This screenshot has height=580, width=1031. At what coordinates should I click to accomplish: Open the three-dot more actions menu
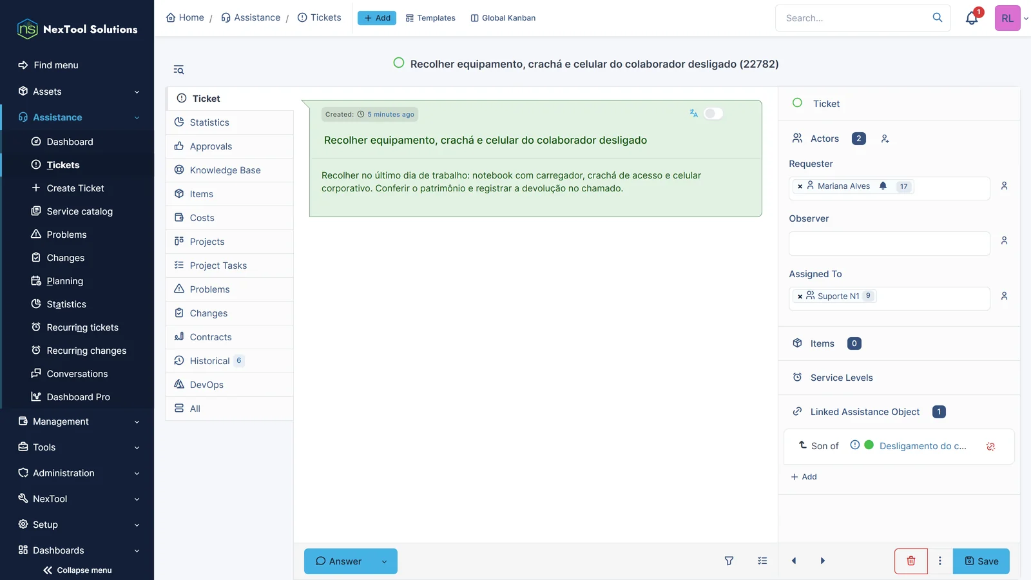point(940,561)
